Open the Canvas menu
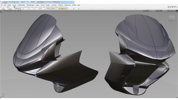 43,5
